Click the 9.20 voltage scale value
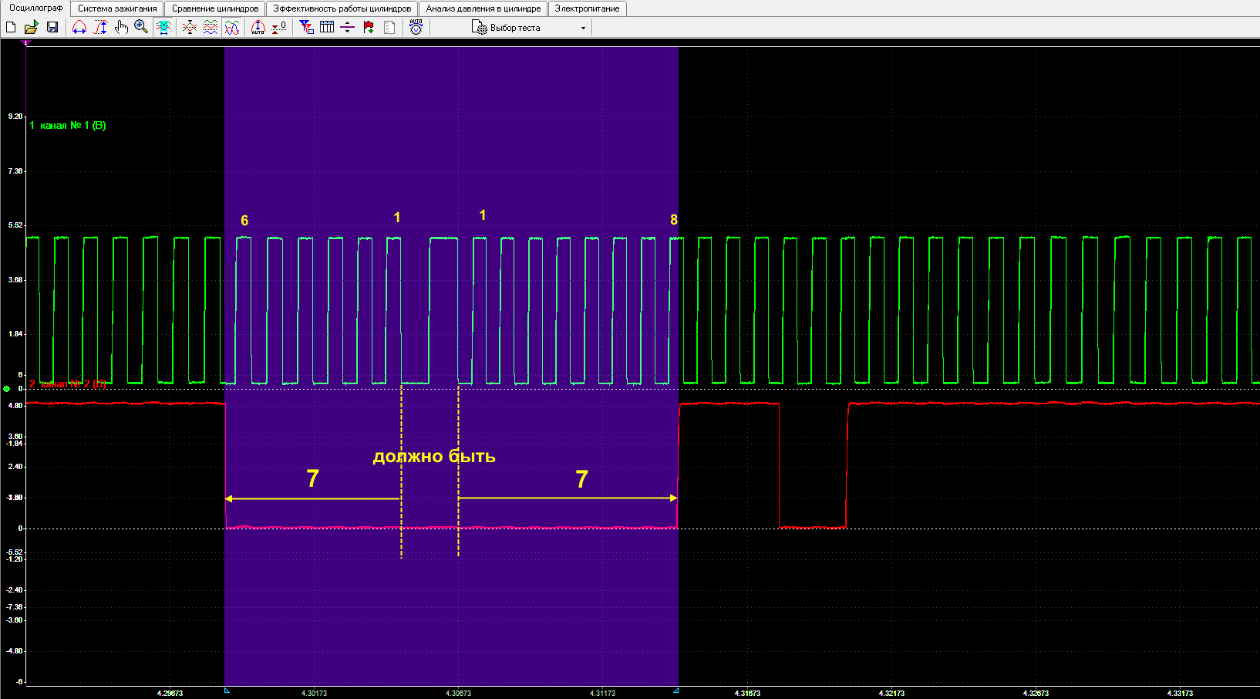Image resolution: width=1260 pixels, height=699 pixels. [x=15, y=117]
